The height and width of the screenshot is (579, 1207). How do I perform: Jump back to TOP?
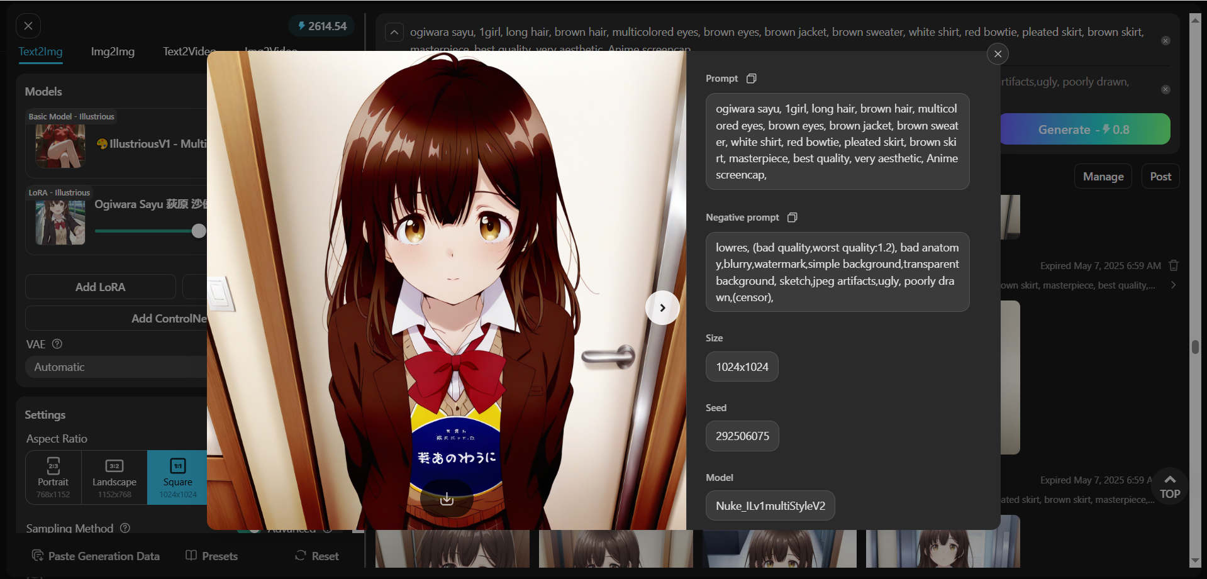click(x=1170, y=486)
